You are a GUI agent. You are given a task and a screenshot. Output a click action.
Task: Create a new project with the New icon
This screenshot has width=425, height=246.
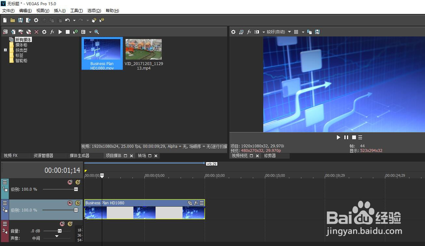point(5,20)
